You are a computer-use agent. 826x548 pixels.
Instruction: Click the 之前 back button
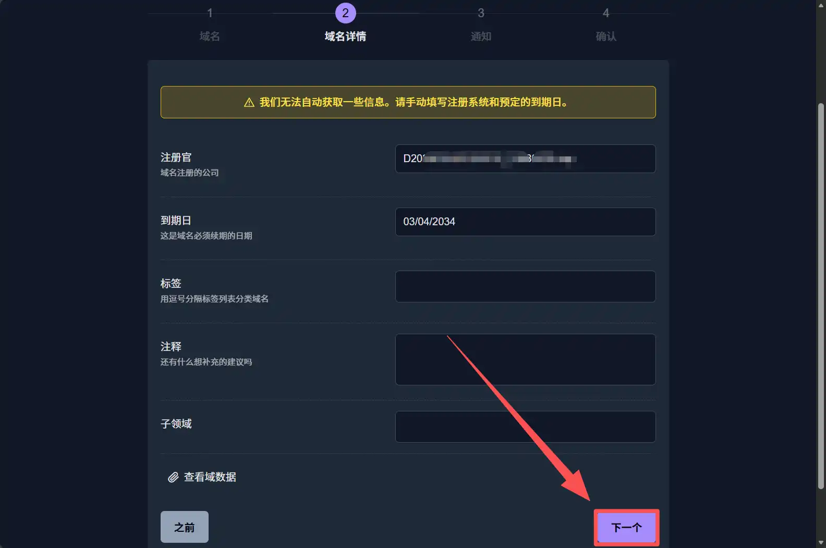pyautogui.click(x=185, y=527)
